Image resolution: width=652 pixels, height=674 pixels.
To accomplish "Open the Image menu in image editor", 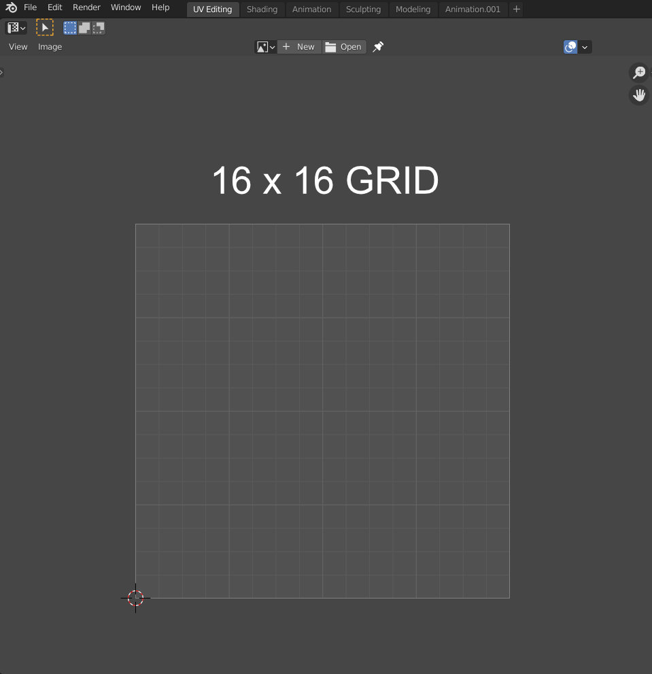I will (50, 47).
